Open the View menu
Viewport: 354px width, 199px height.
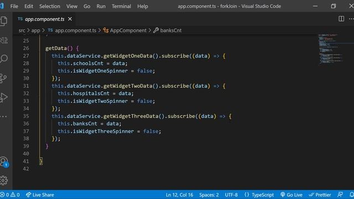(x=72, y=6)
